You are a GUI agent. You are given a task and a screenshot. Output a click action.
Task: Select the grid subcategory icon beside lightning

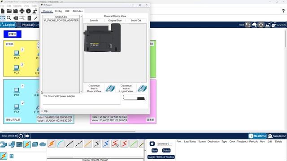point(12,156)
